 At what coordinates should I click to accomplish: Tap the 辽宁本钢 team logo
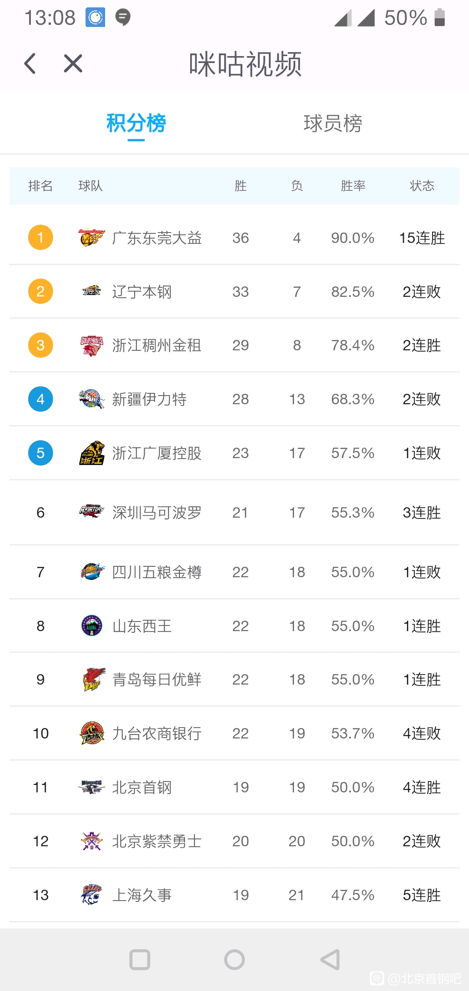(92, 291)
